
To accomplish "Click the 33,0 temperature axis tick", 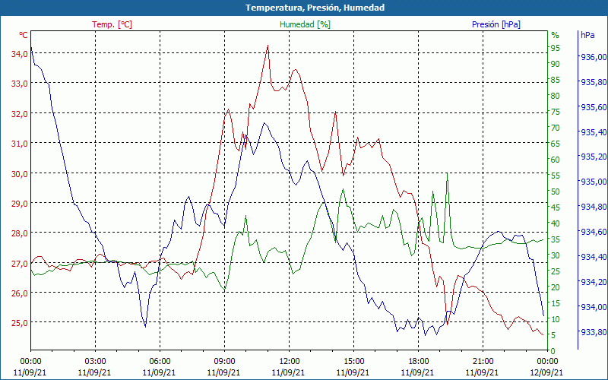I will pyautogui.click(x=20, y=84).
